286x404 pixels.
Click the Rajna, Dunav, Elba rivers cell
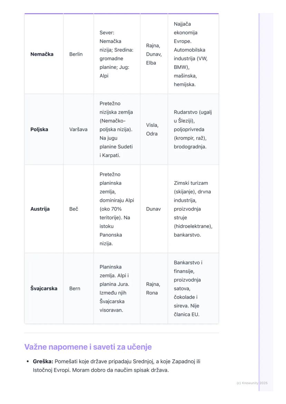tap(154, 54)
